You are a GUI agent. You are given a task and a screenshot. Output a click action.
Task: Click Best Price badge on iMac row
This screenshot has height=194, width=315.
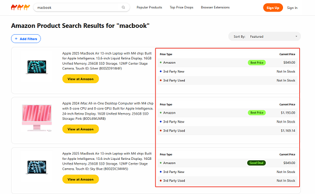[257, 113]
